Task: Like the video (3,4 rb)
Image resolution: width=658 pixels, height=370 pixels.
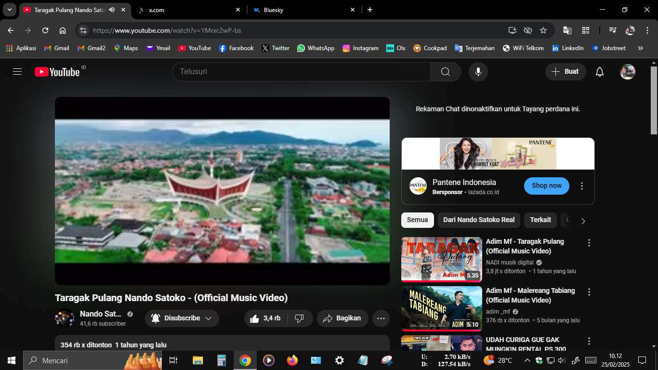Action: [x=266, y=318]
